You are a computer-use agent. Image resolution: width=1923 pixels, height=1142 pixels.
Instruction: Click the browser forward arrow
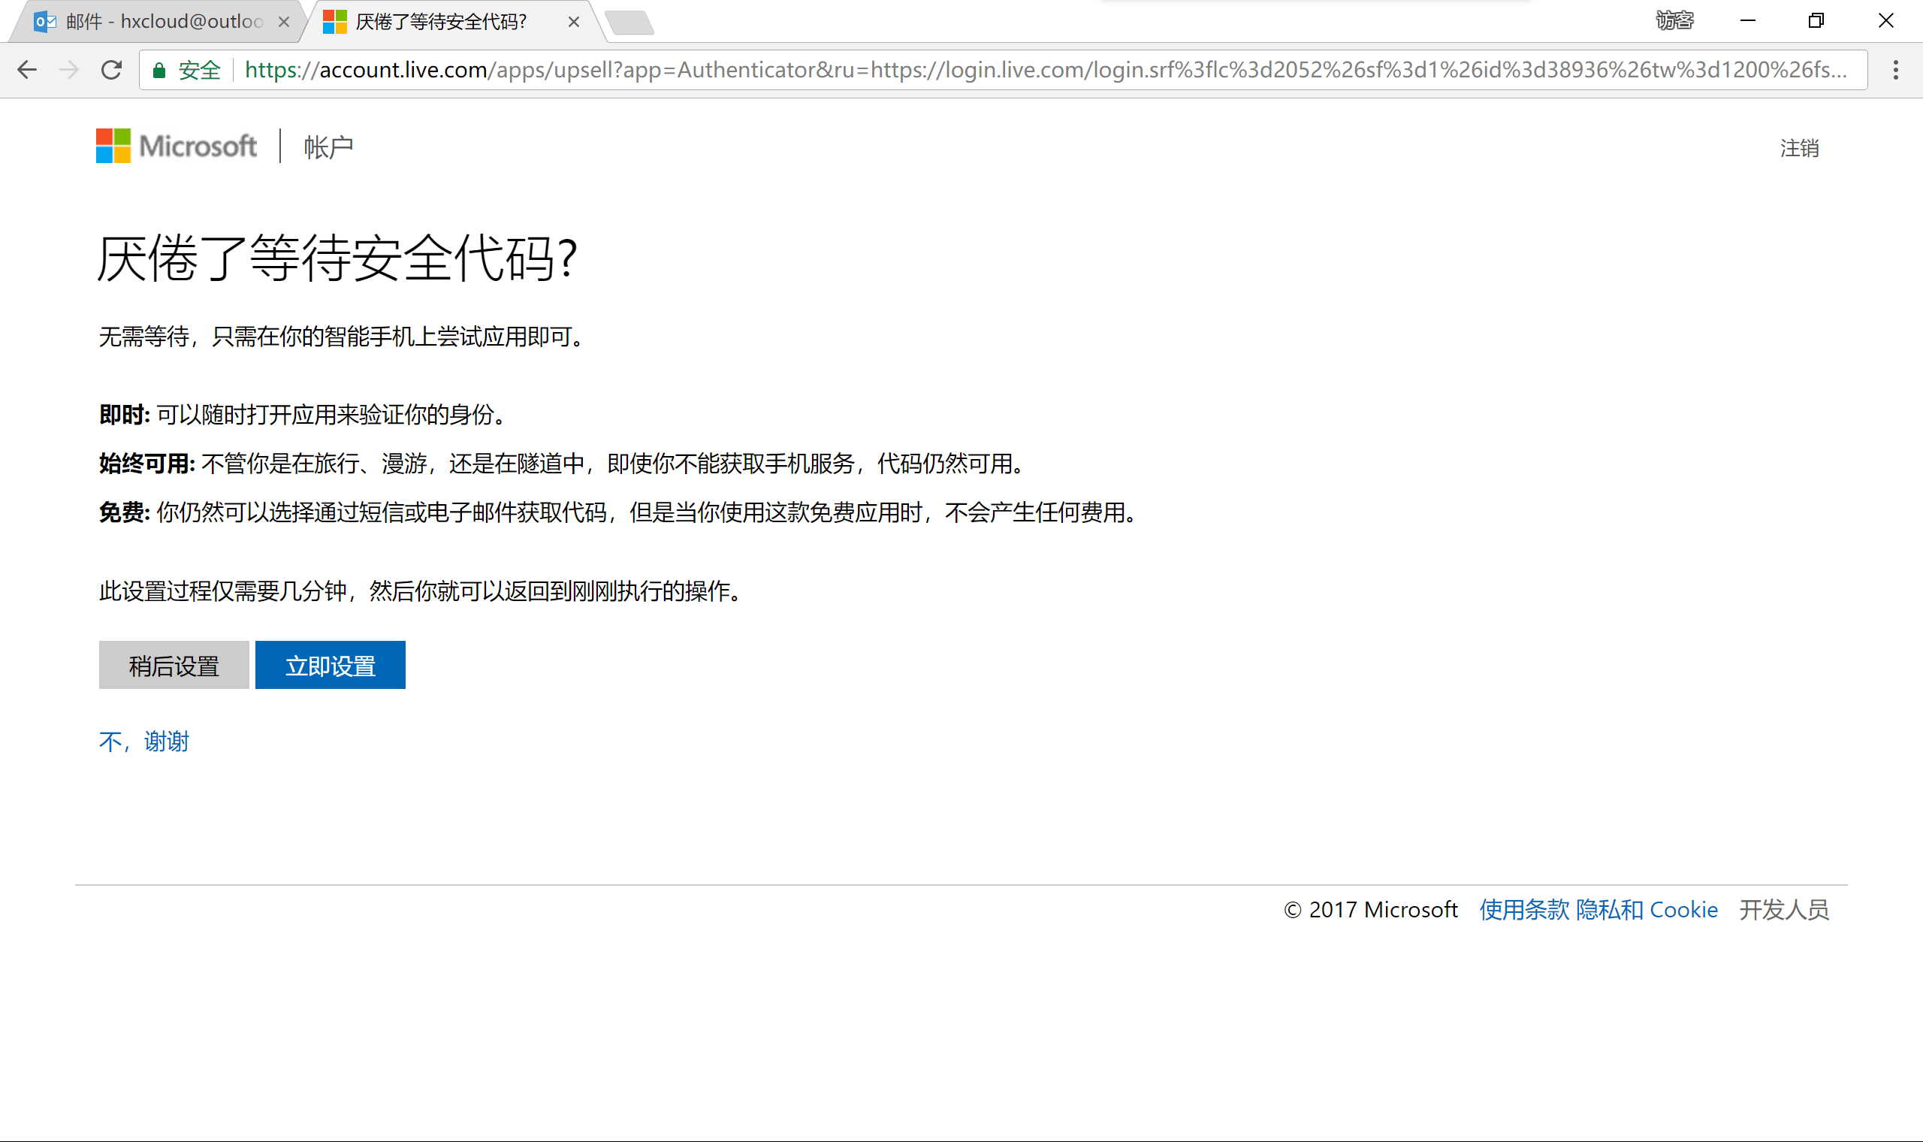coord(69,70)
